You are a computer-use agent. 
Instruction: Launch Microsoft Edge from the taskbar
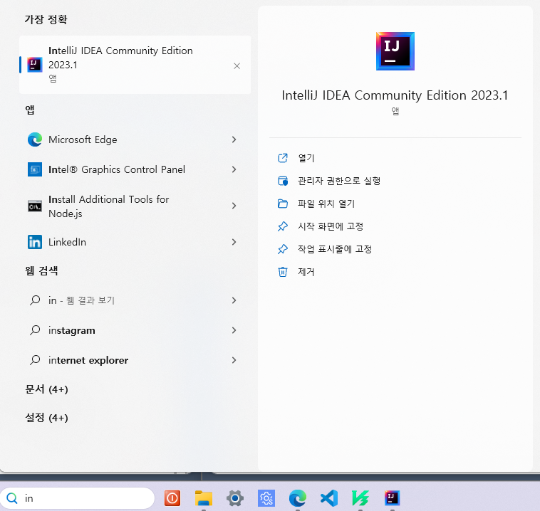tap(298, 498)
